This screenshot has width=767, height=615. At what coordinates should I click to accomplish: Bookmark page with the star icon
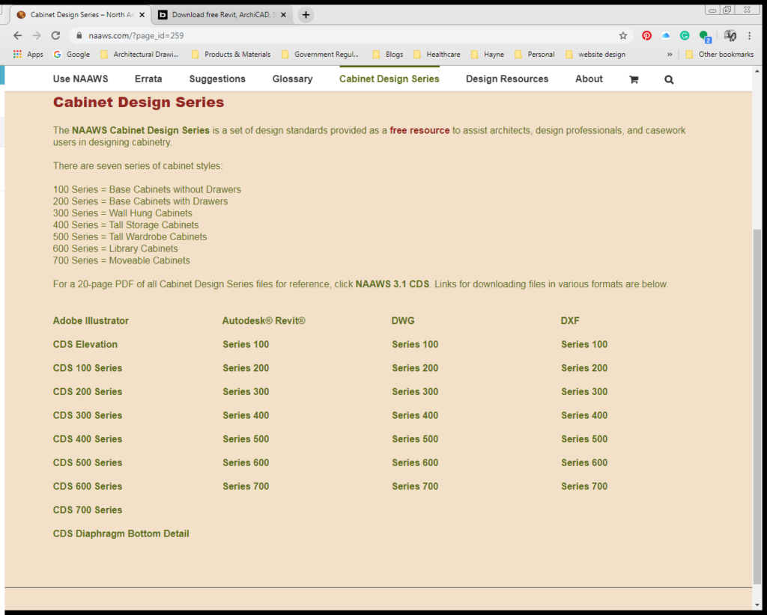[x=622, y=35]
